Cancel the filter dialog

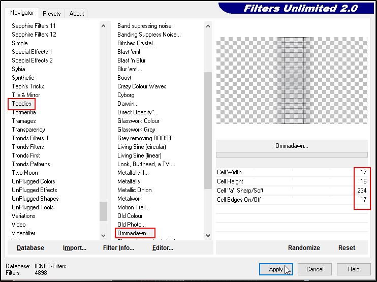pyautogui.click(x=315, y=269)
